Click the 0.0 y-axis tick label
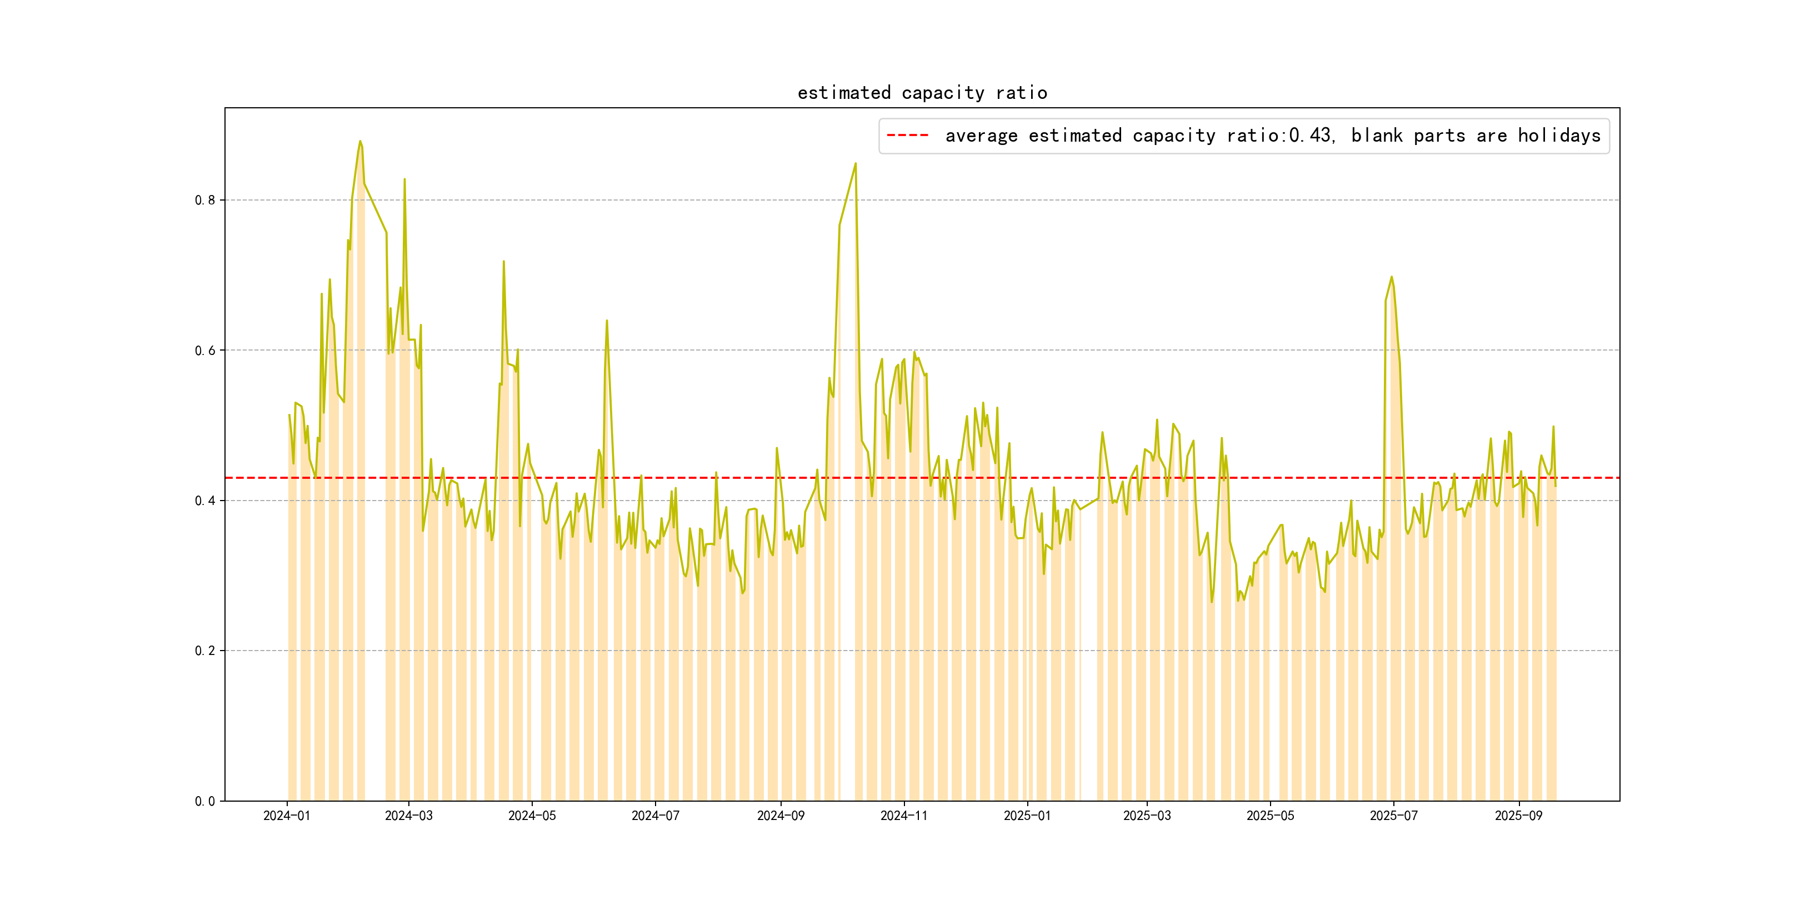 pos(205,802)
